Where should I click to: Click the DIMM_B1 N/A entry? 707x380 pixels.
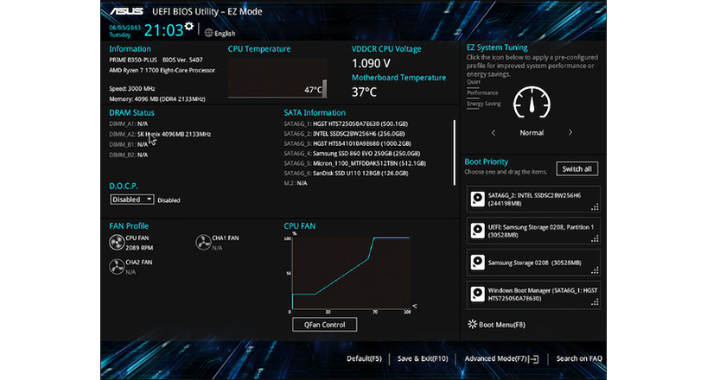click(x=129, y=144)
